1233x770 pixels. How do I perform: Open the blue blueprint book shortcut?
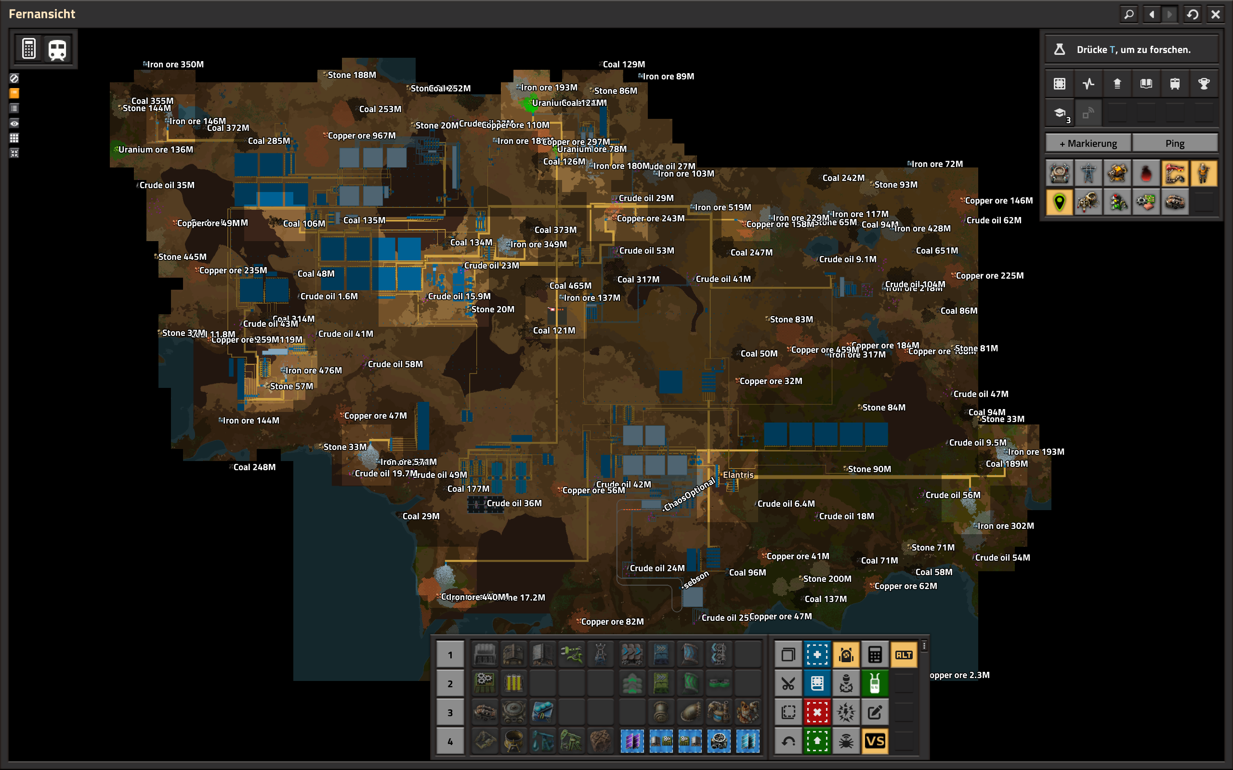(817, 683)
